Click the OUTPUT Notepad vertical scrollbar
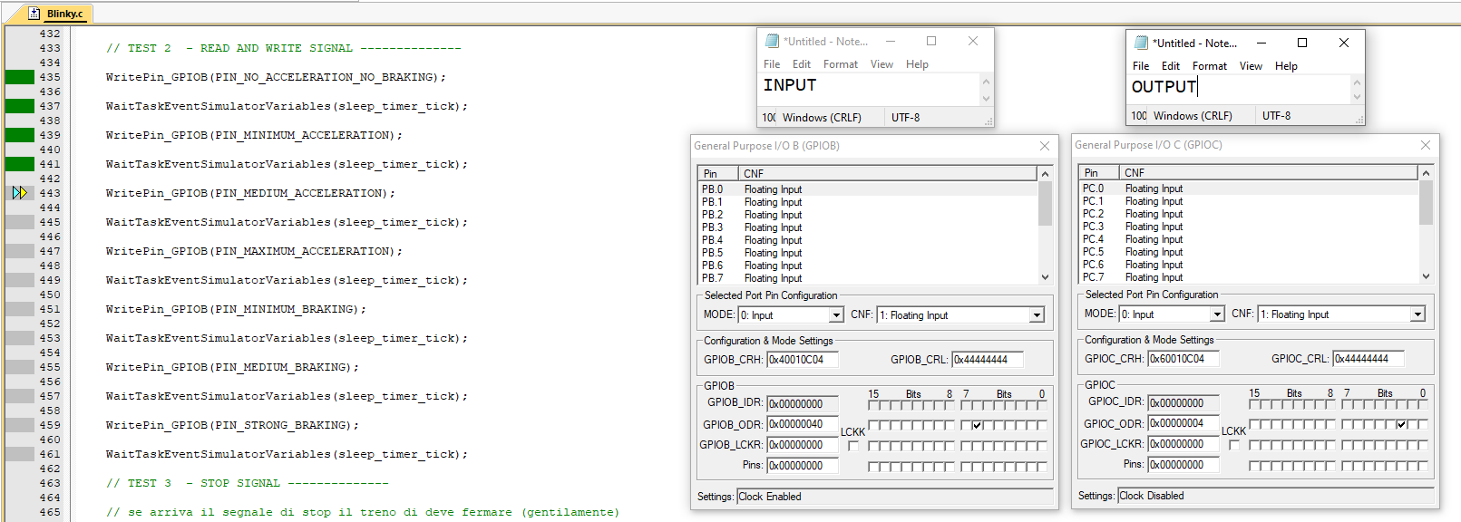 (1357, 89)
